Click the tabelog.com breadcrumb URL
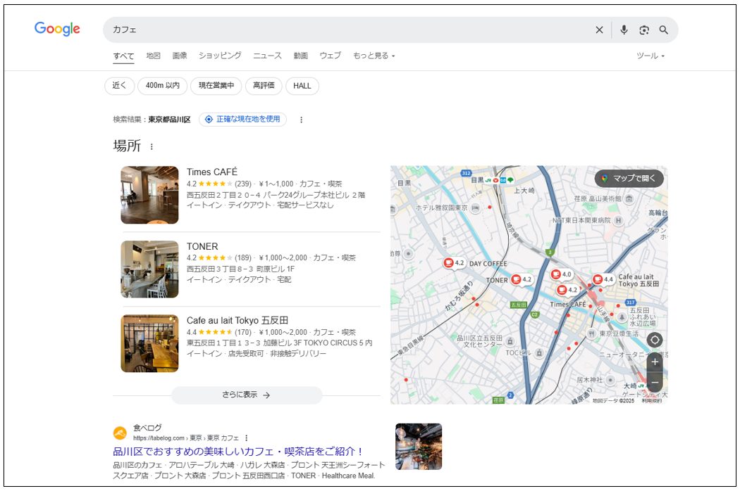The width and height of the screenshot is (740, 491). [x=186, y=438]
